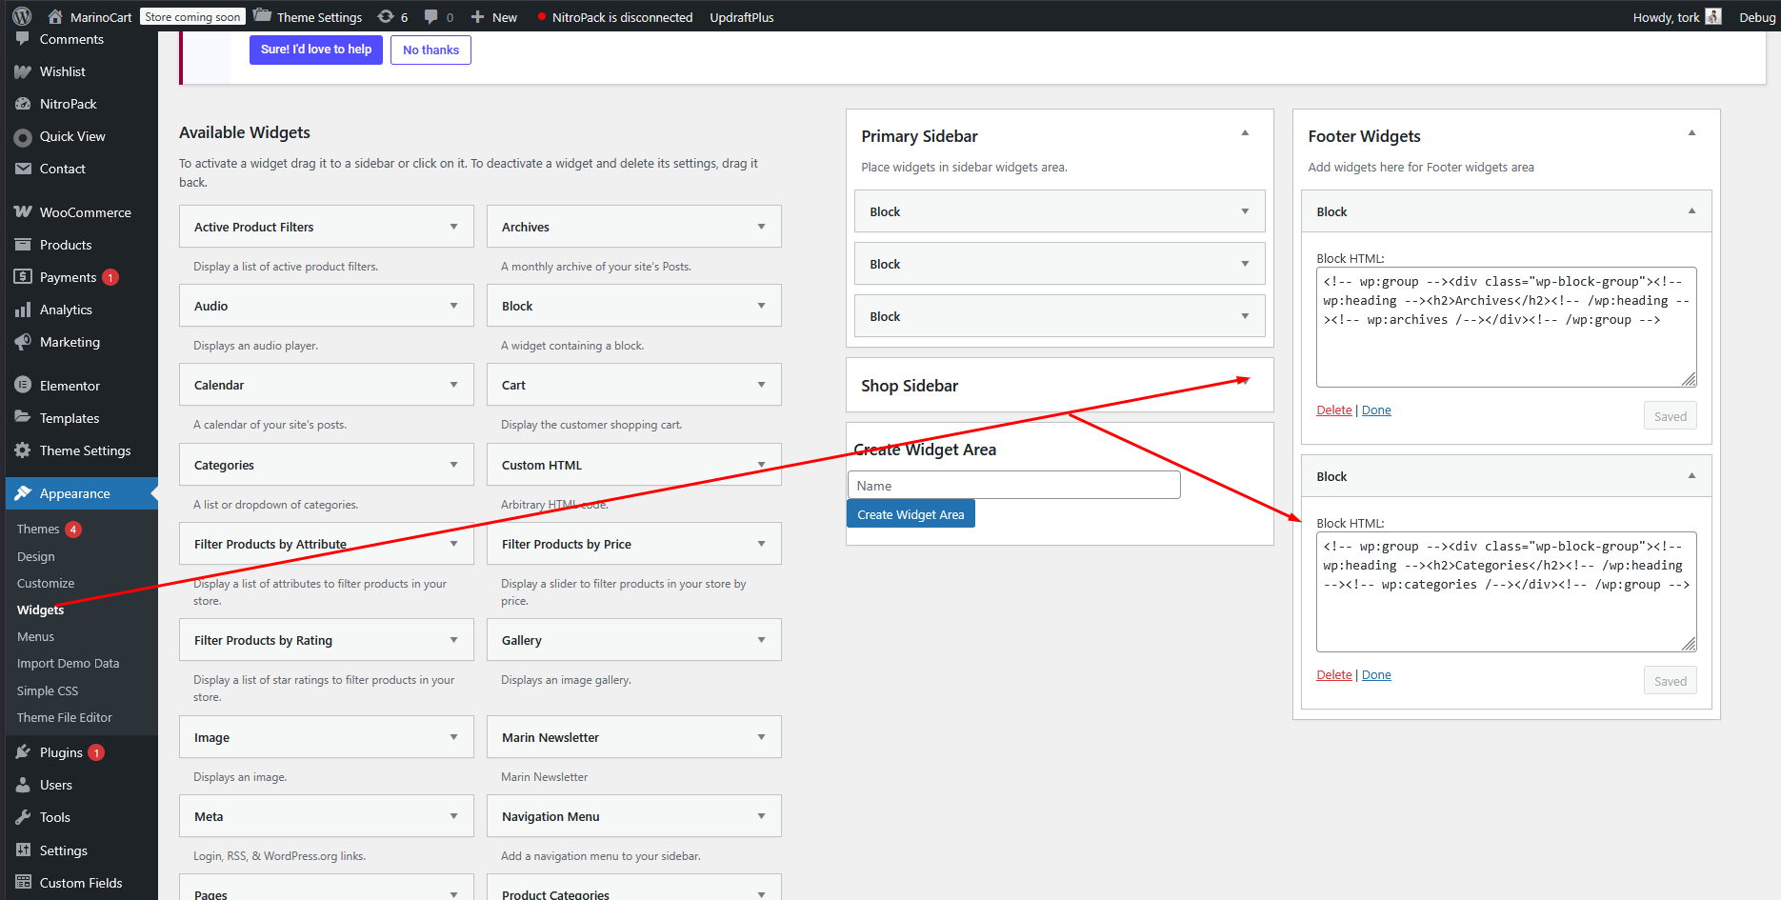The image size is (1781, 900).
Task: Open the comments bubble icon in admin bar
Action: click(431, 16)
